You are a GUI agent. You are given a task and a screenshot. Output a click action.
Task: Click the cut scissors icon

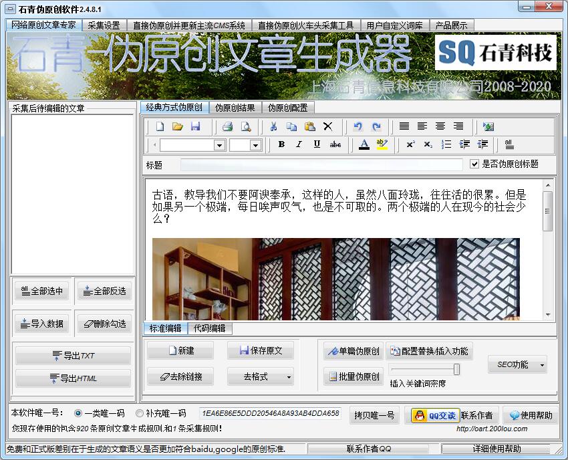pyautogui.click(x=273, y=126)
